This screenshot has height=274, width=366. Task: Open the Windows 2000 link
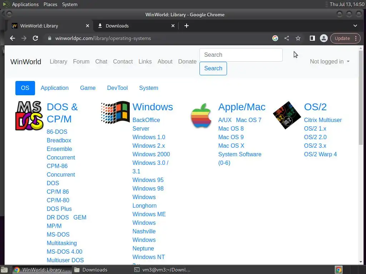click(151, 154)
